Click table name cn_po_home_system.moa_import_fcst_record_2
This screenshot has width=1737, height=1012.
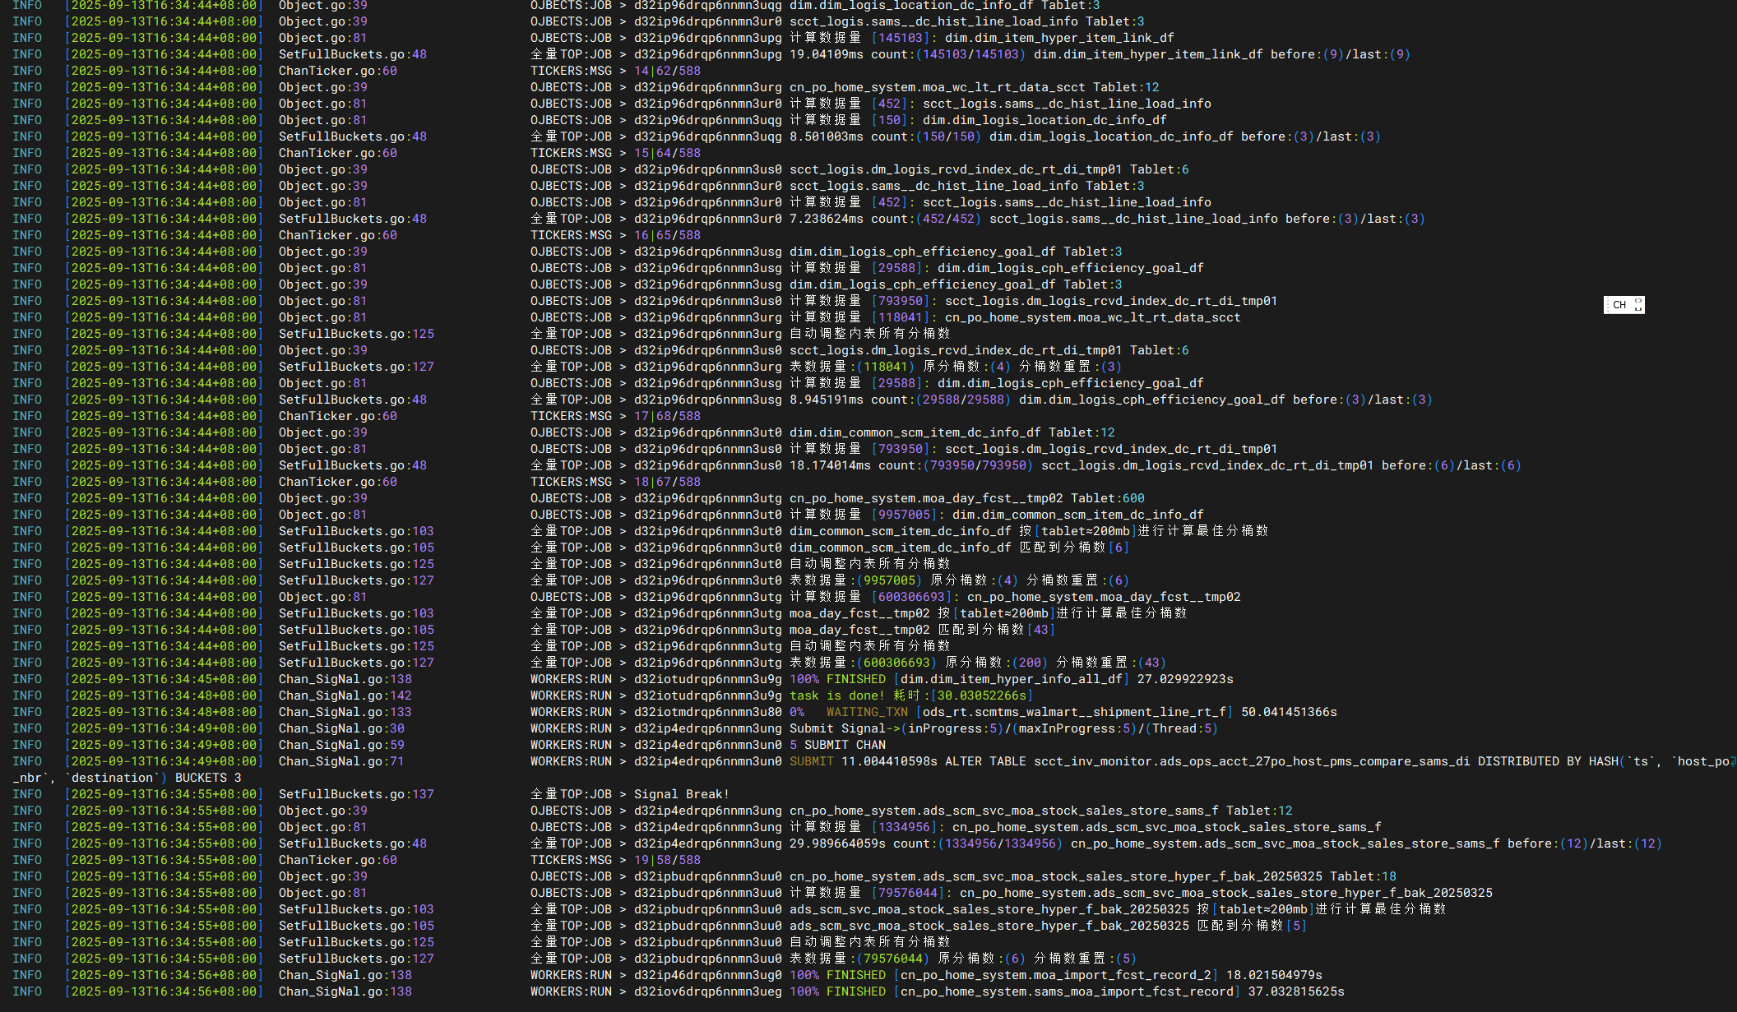1056,975
